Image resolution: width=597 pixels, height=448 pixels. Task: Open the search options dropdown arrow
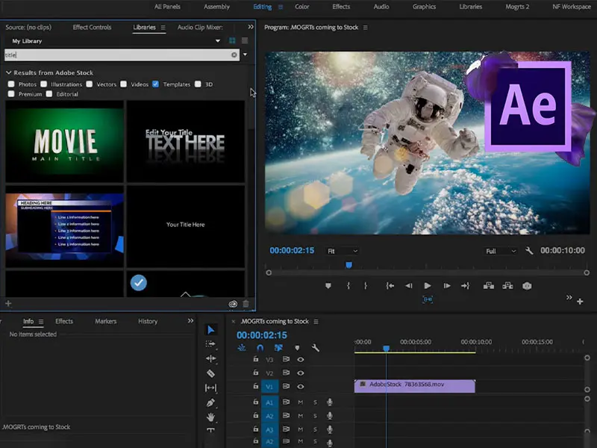[x=246, y=55]
